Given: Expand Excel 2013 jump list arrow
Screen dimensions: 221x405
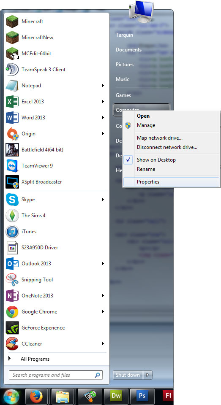Looking at the screenshot, I should coord(103,102).
